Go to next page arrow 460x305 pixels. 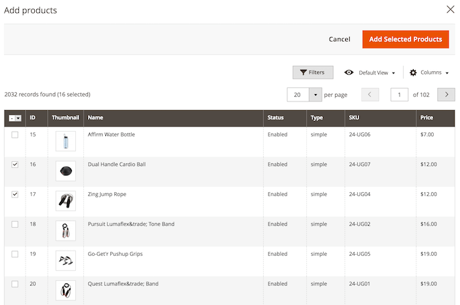(446, 95)
